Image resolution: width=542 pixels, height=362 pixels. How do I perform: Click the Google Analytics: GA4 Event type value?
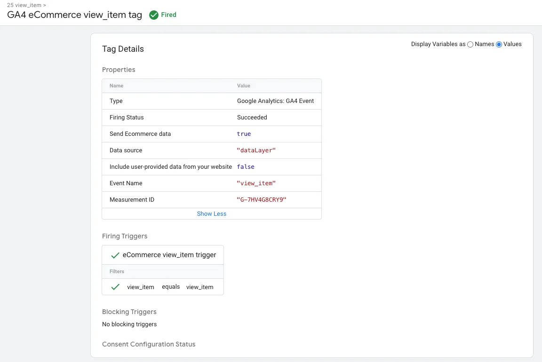[276, 101]
